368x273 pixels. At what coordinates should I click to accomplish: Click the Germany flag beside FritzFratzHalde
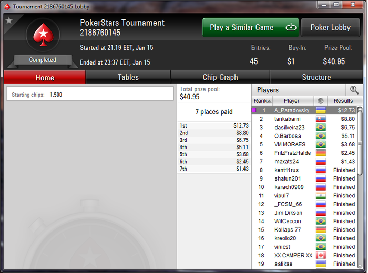(x=321, y=153)
